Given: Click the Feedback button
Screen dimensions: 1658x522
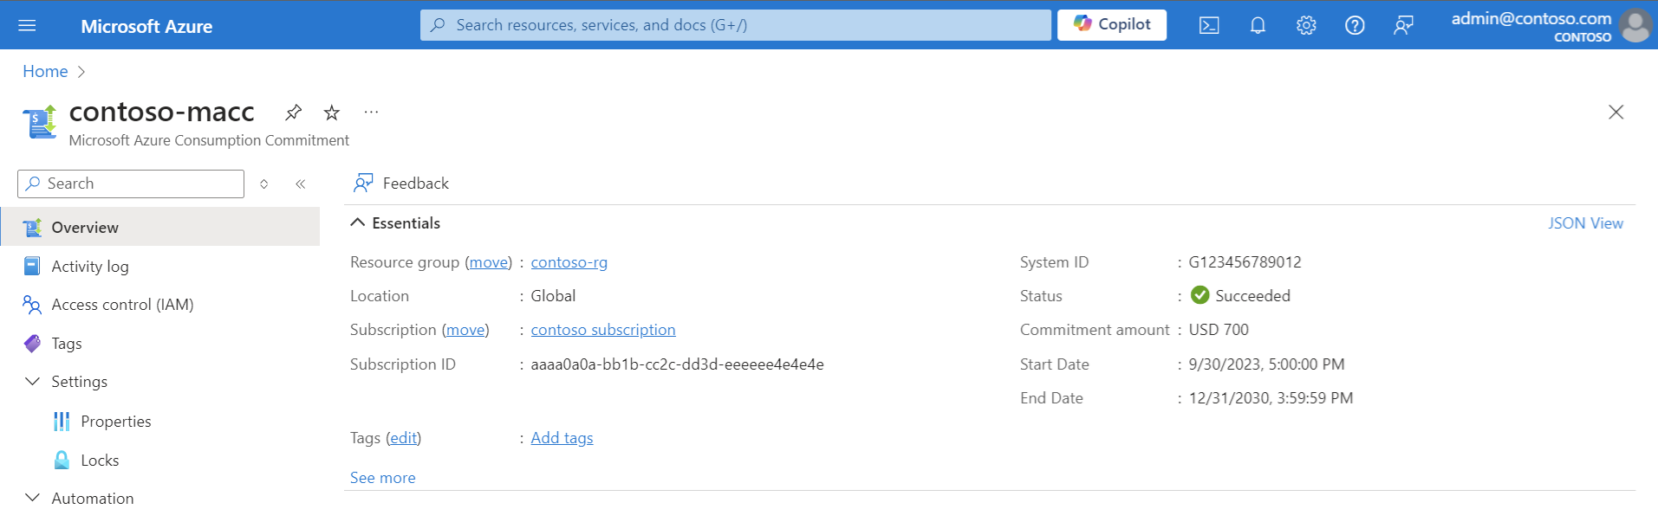Looking at the screenshot, I should click(x=401, y=184).
